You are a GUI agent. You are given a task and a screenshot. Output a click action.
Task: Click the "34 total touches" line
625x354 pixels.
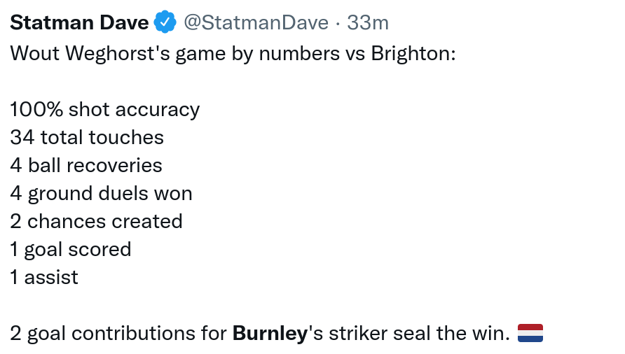click(87, 138)
